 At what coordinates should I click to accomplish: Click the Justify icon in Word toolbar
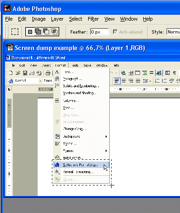[138, 81]
